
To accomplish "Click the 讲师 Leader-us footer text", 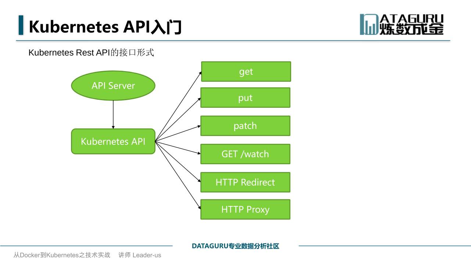I will pos(140,255).
